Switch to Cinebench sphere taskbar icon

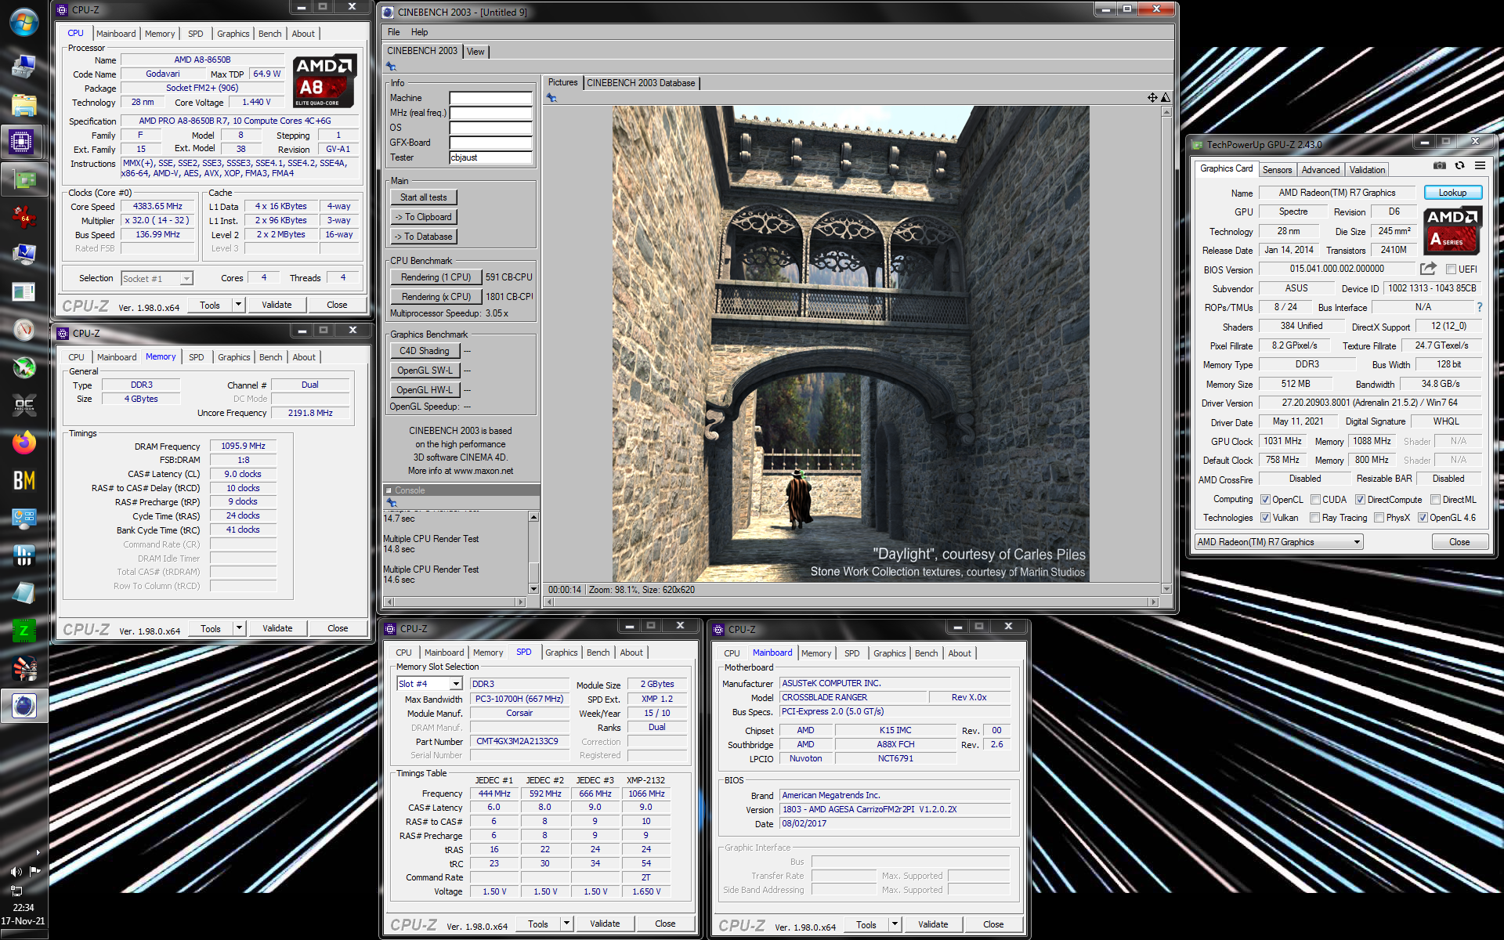coord(23,707)
